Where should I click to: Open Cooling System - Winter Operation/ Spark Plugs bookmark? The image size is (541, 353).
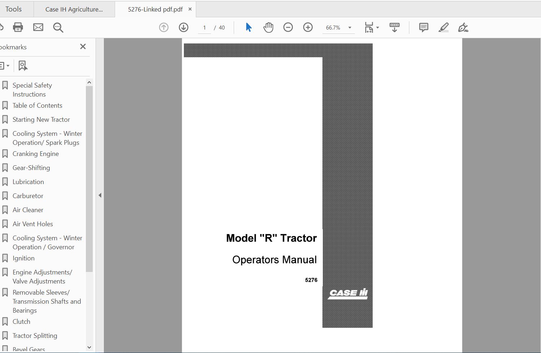pyautogui.click(x=47, y=138)
